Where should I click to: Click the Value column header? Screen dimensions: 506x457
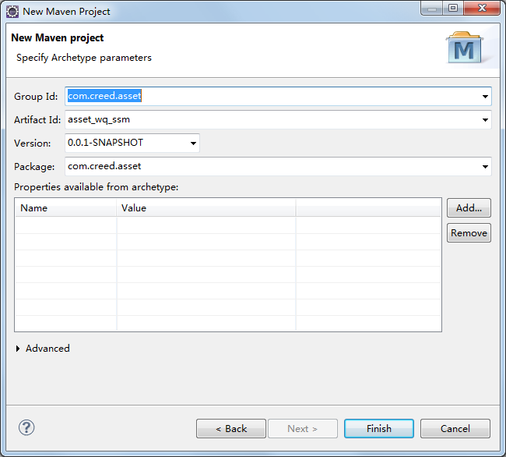[x=206, y=207]
